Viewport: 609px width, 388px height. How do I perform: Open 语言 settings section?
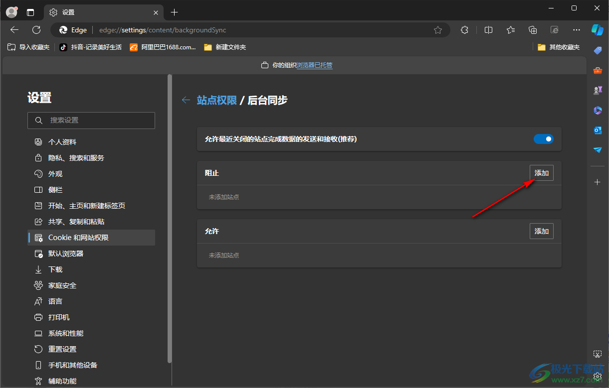click(91, 301)
